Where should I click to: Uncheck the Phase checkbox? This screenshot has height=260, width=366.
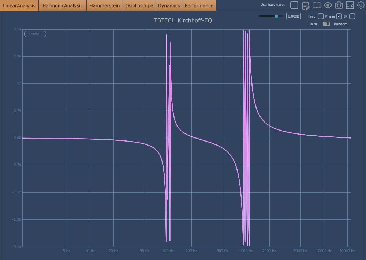(x=339, y=16)
